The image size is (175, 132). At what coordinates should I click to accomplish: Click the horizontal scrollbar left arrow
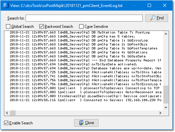tap(7, 113)
